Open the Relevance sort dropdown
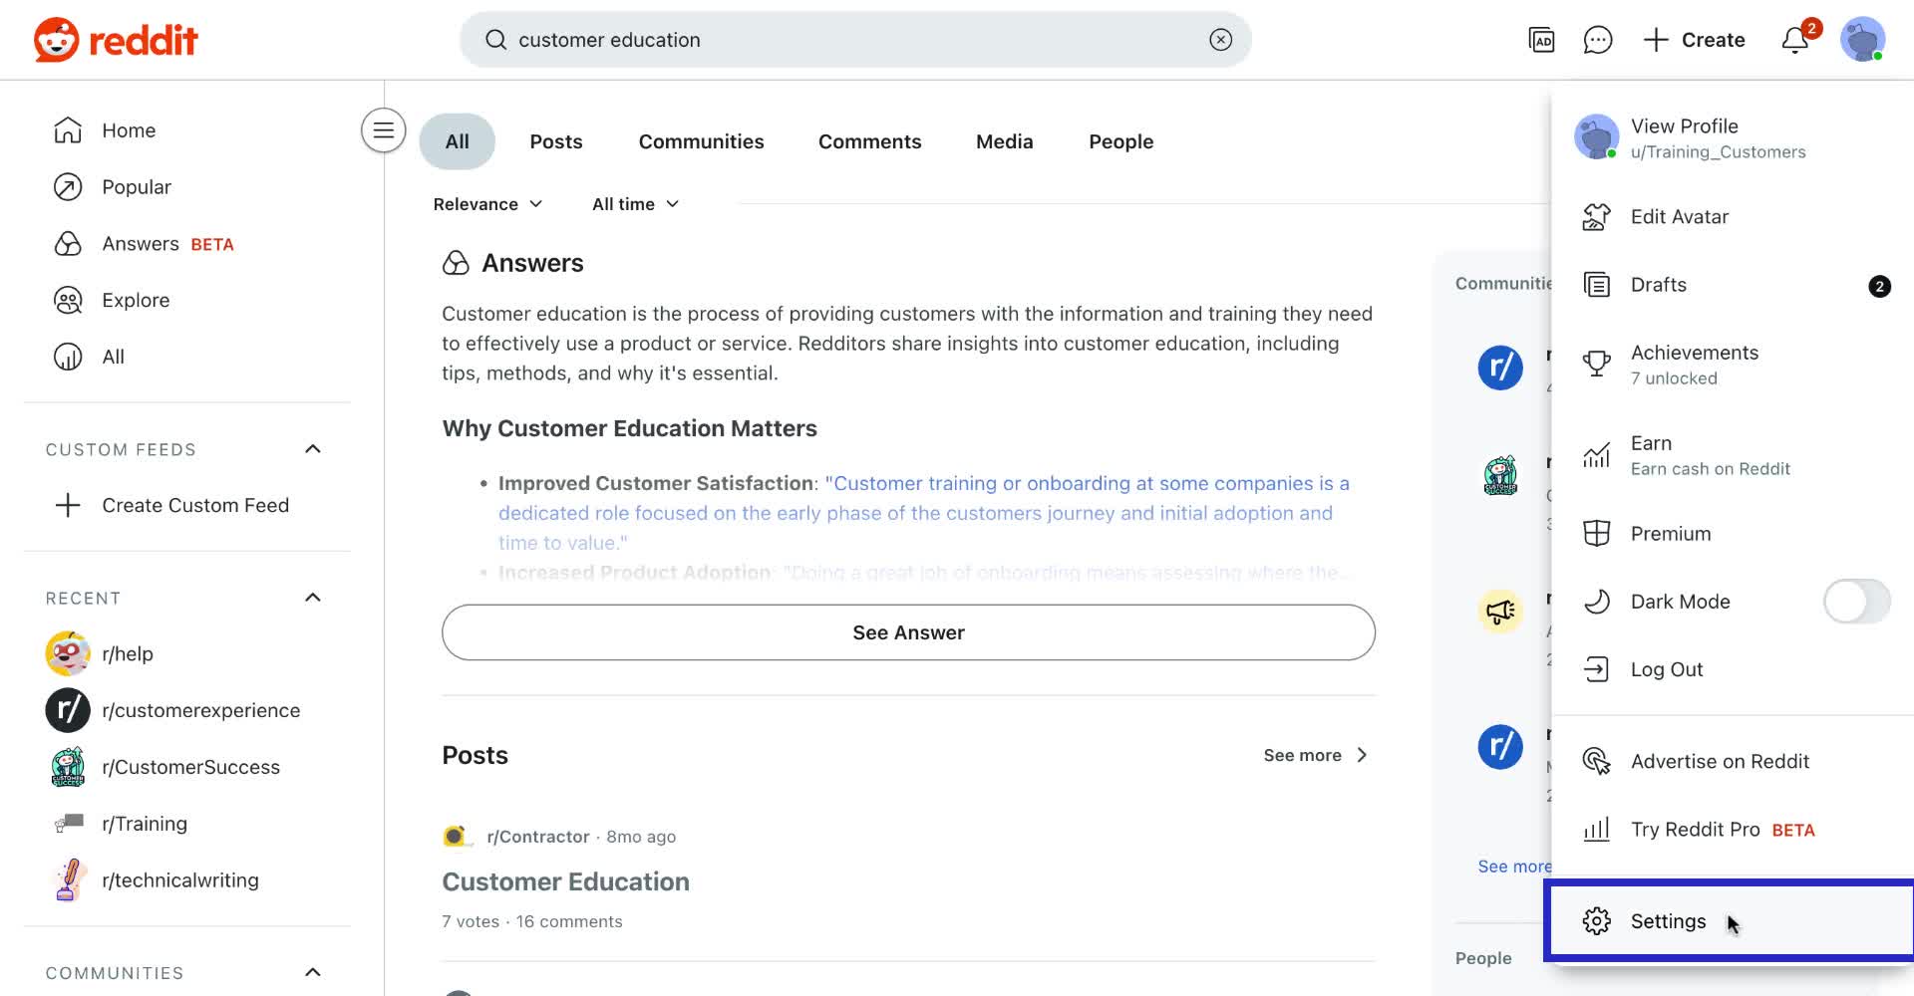1914x996 pixels. 487,204
